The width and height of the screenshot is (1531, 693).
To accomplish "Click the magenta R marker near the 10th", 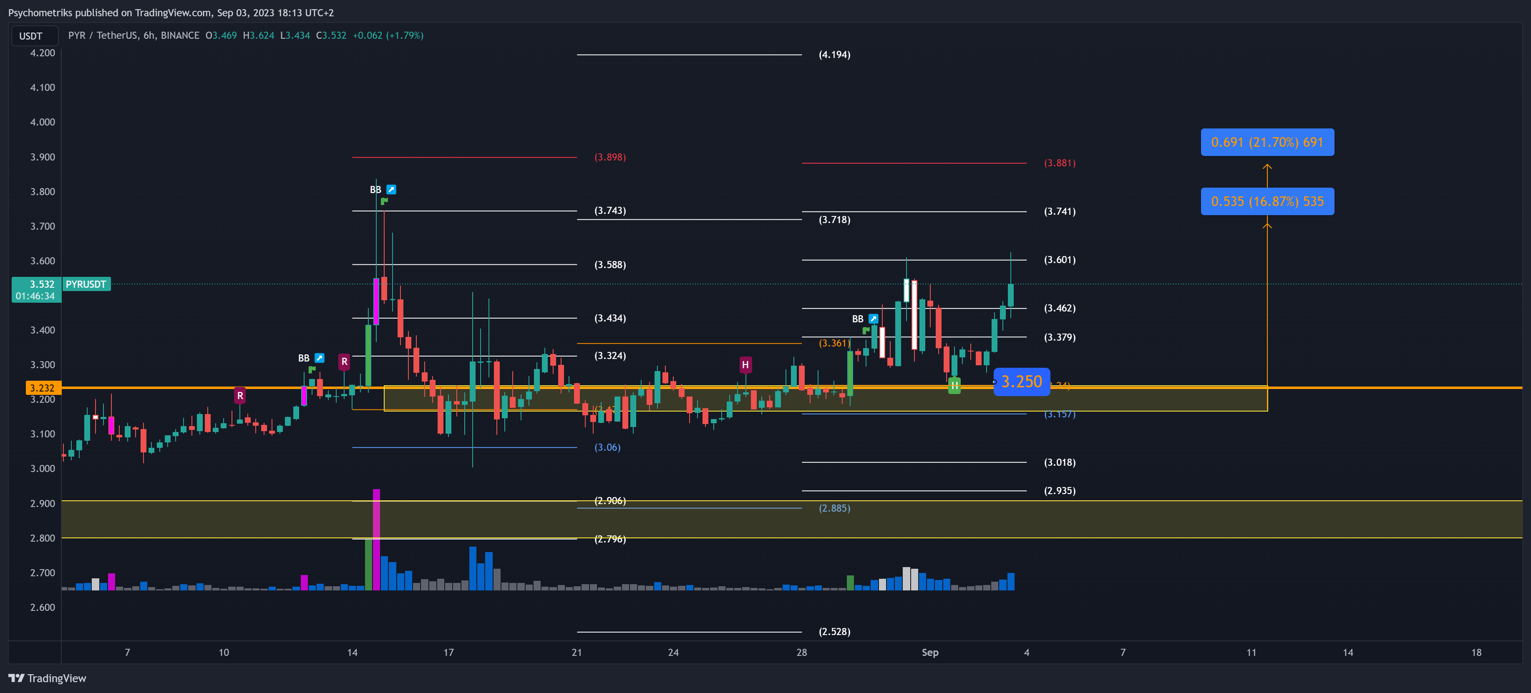I will (x=240, y=395).
